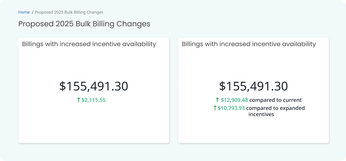Click the "compared to current" label
This screenshot has width=346, height=161.
(x=275, y=100)
